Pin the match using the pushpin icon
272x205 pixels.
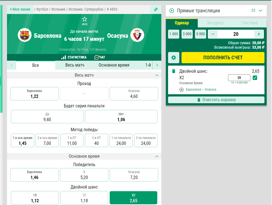(x=155, y=9)
